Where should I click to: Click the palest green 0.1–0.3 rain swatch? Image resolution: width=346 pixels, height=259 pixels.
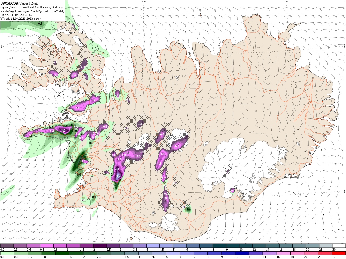point(7,253)
